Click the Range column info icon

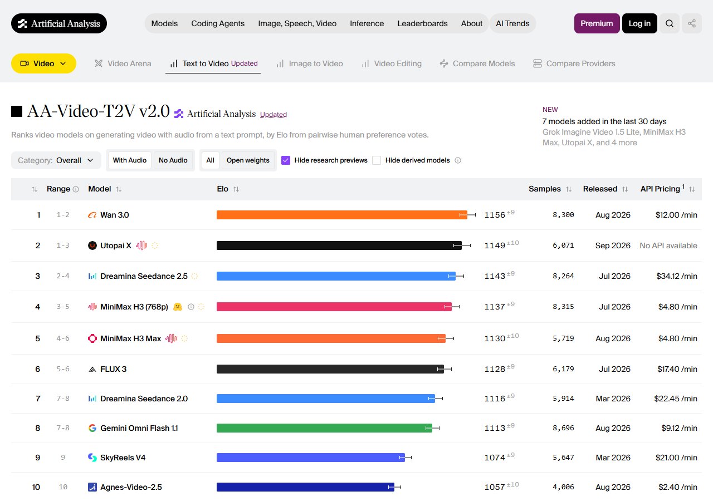[x=76, y=189]
